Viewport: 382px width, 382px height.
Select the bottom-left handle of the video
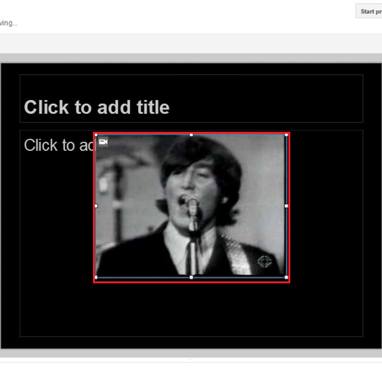click(x=96, y=277)
